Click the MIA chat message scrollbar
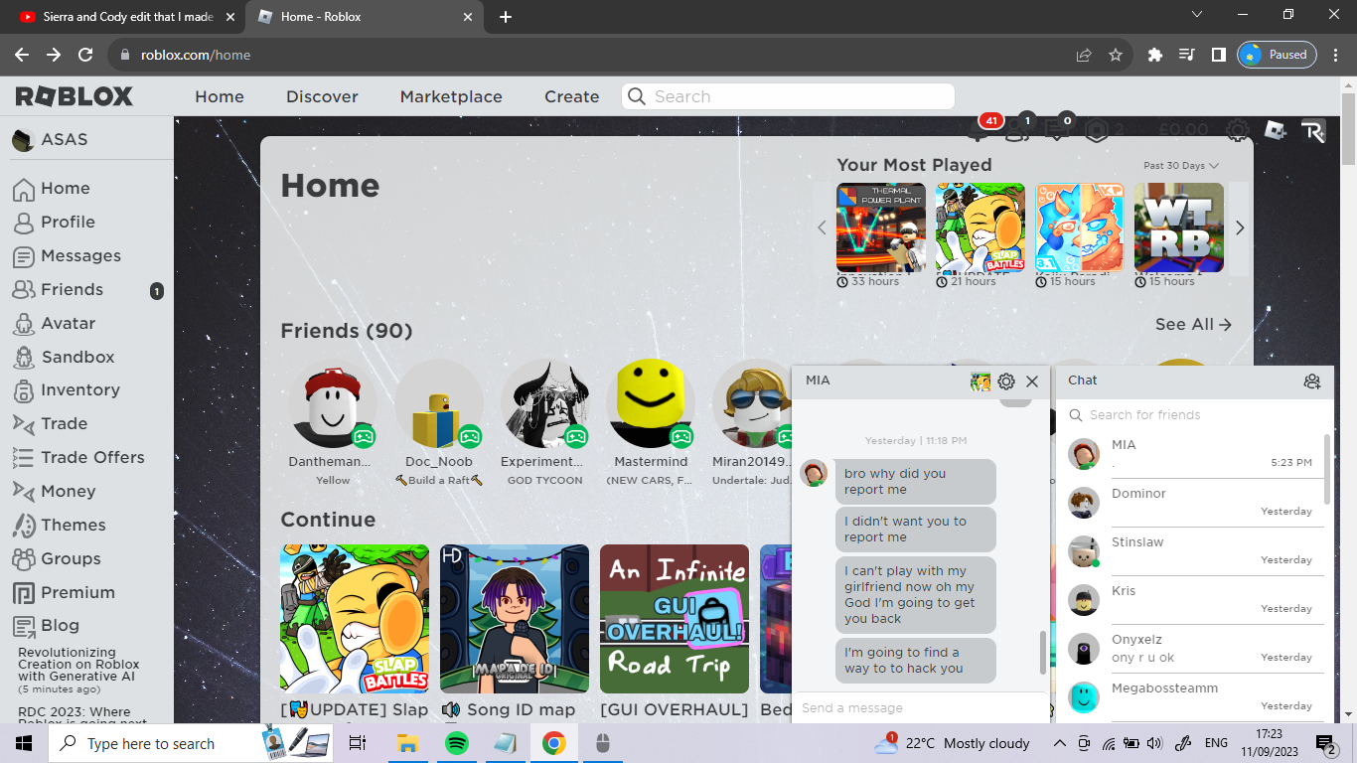 1042,651
